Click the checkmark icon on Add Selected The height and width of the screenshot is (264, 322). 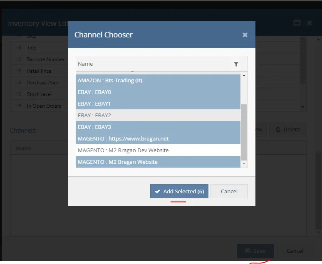tap(157, 192)
